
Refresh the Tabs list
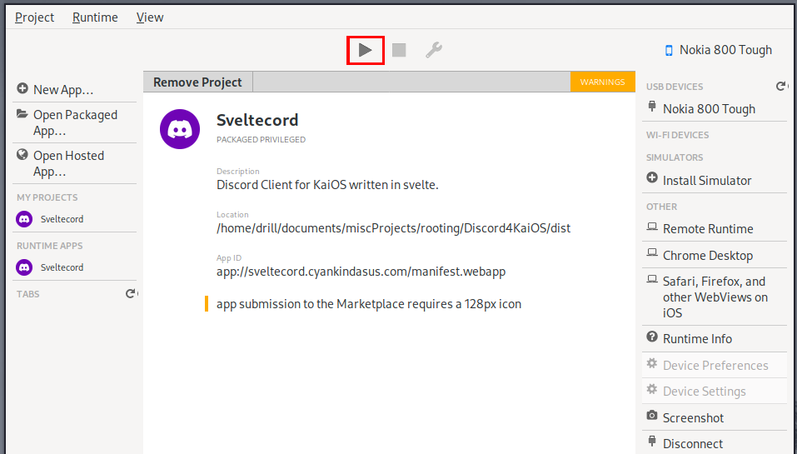(x=131, y=293)
